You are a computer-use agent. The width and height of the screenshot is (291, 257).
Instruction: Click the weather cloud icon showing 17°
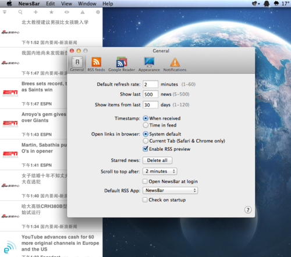point(276,3)
